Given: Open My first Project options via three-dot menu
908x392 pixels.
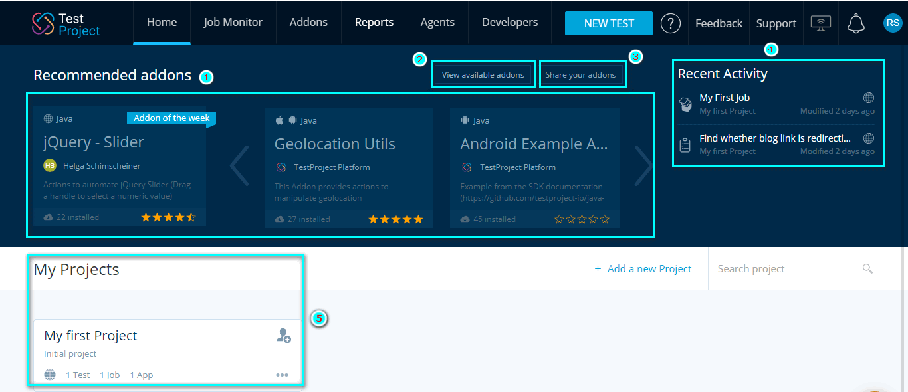Looking at the screenshot, I should [x=282, y=375].
